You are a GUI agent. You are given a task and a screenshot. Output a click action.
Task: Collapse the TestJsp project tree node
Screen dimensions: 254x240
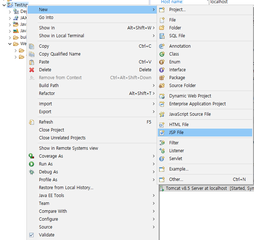click(4, 5)
